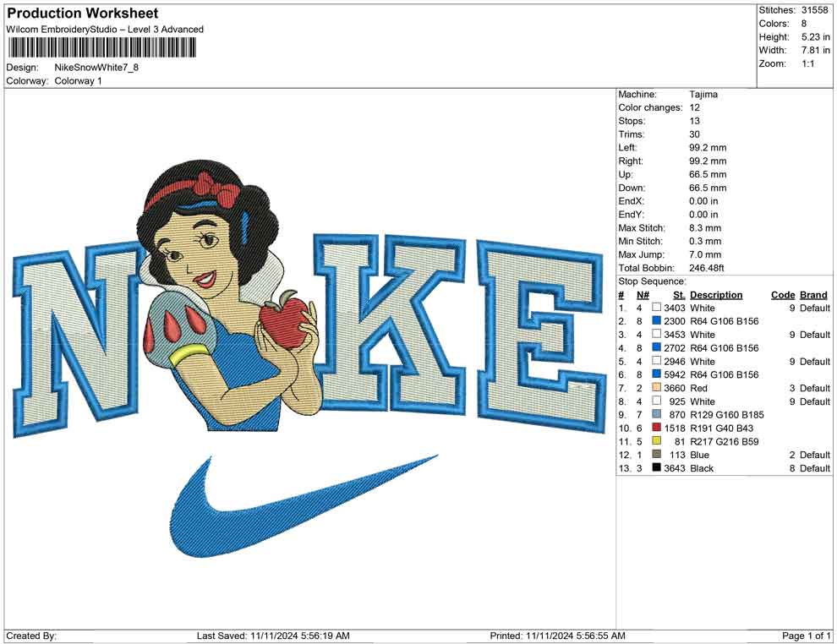Click the white swatch in the 925 White row
837x644 pixels.
(657, 401)
